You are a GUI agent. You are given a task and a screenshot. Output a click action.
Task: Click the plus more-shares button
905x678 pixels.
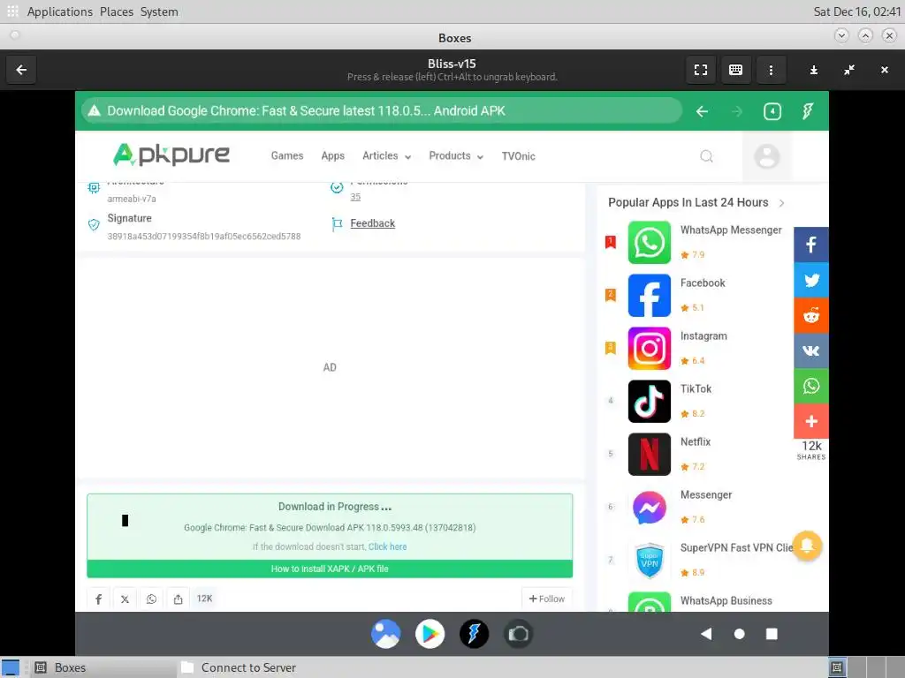(811, 421)
